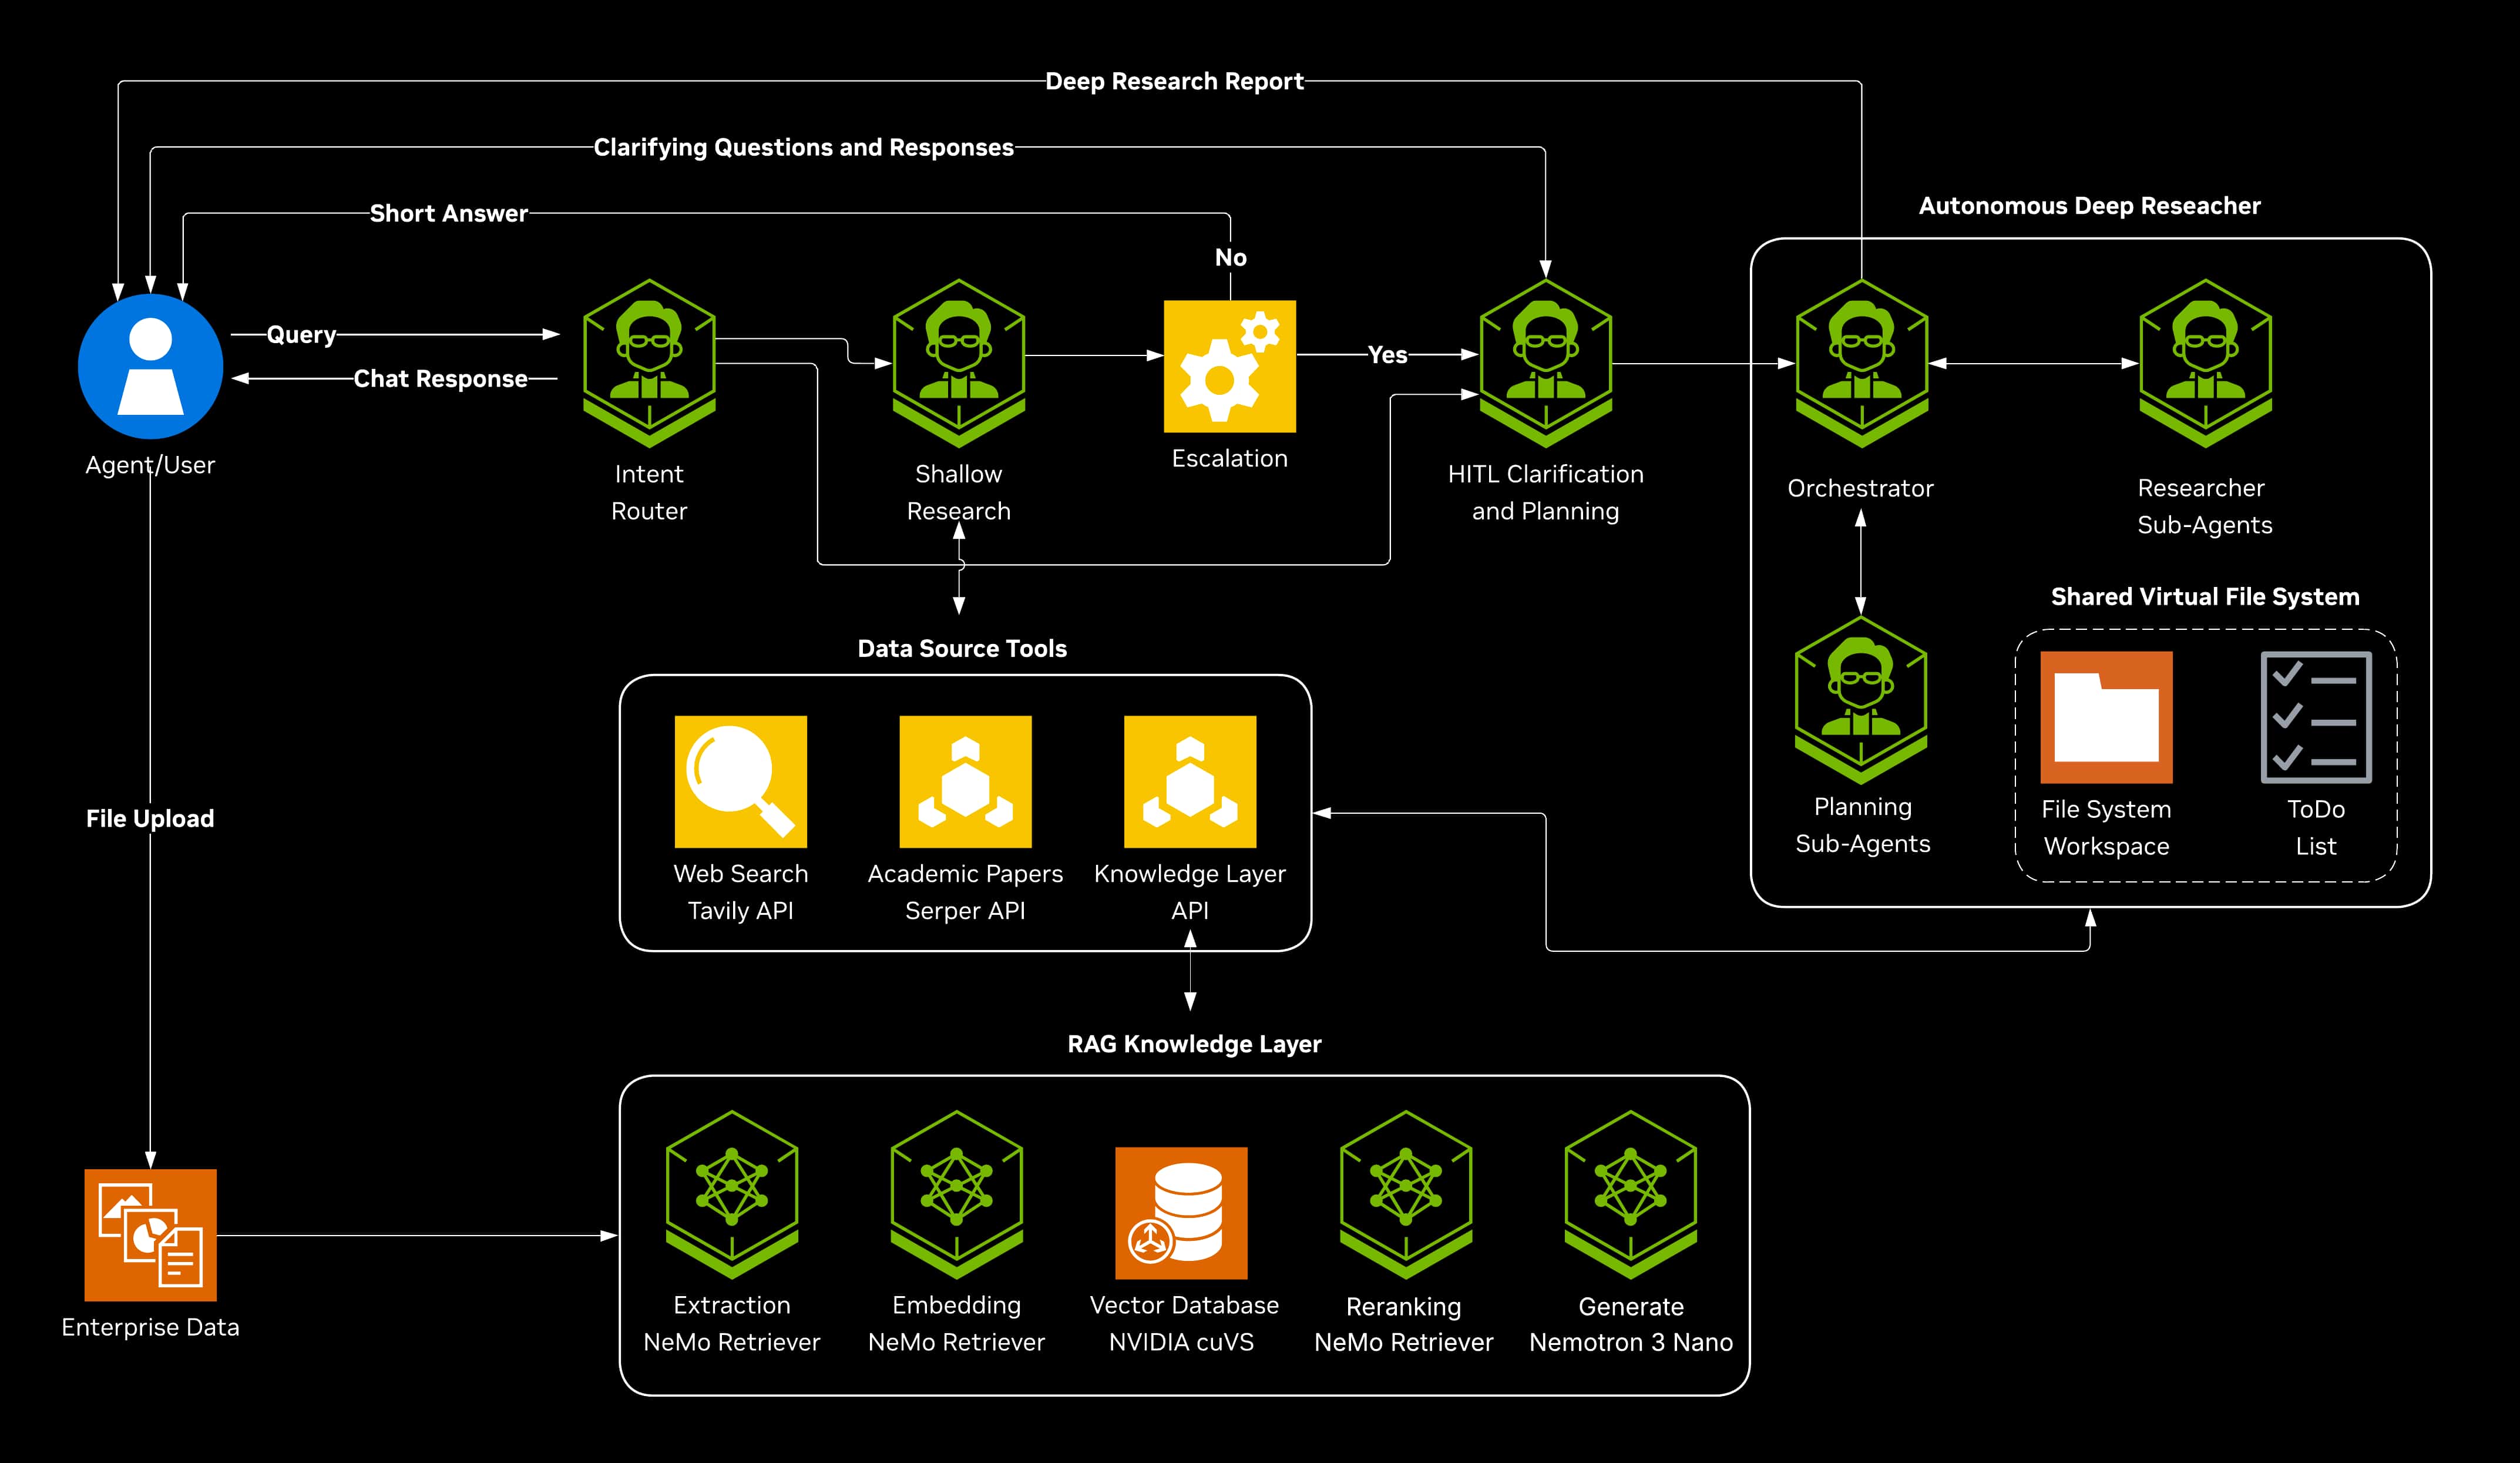The image size is (2520, 1463).
Task: Click the Deep Research Report label
Action: click(x=1174, y=81)
